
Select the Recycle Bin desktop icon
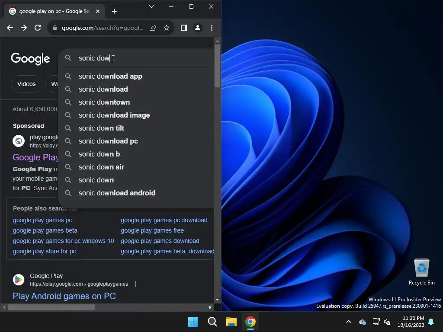(x=421, y=272)
